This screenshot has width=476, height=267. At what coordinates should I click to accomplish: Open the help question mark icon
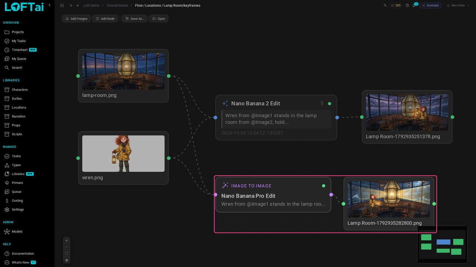[407, 6]
